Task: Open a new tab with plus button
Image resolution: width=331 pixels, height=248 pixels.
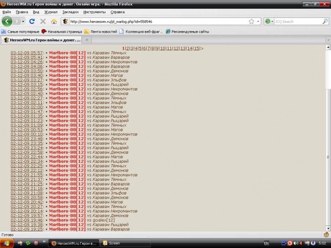Action: tap(87, 40)
